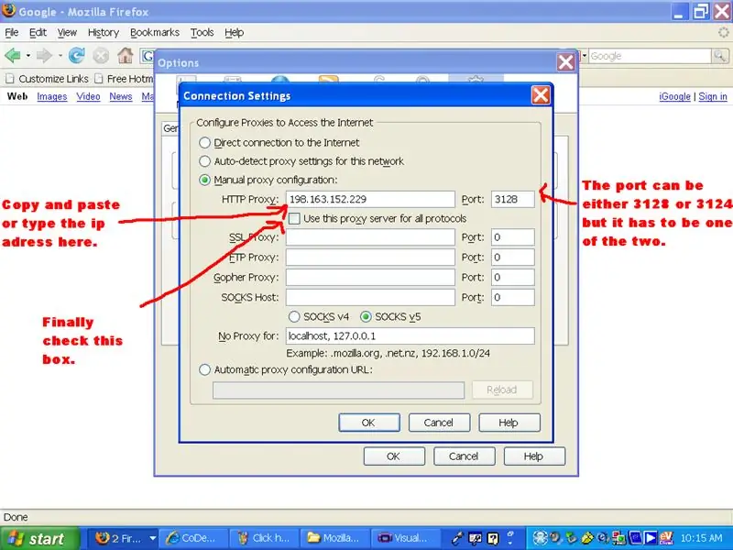Screen dimensions: 733x550
Task: Open the Tools menu
Action: [x=202, y=32]
